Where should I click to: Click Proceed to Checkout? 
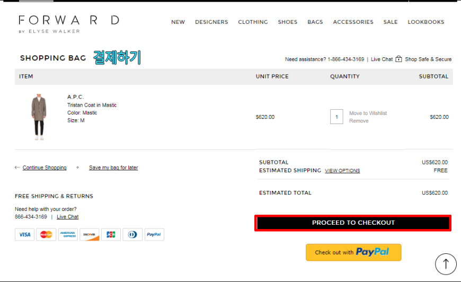[353, 223]
